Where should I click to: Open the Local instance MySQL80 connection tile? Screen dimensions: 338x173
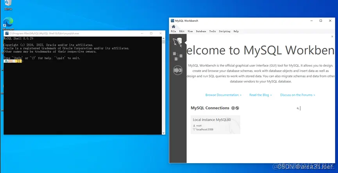(x=215, y=125)
